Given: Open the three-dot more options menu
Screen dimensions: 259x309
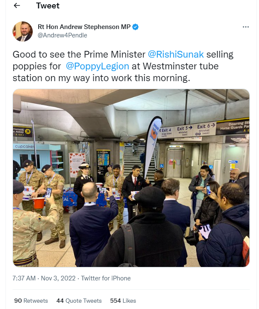Looking at the screenshot, I should pos(246,27).
